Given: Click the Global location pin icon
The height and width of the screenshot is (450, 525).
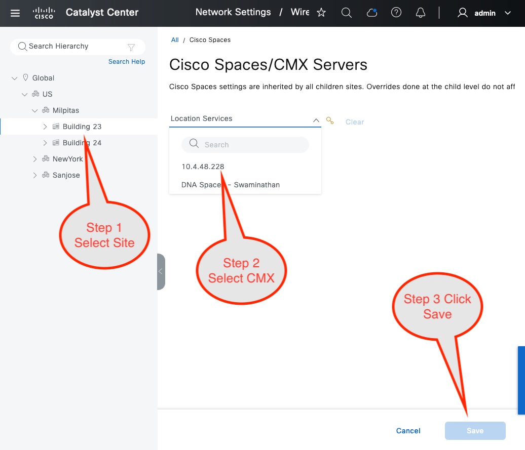Looking at the screenshot, I should tap(25, 77).
